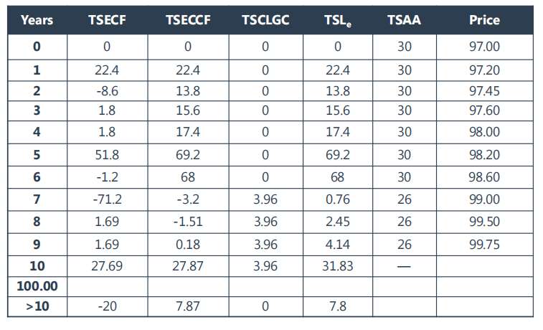
Task: Click the -1.51 cell in TSECCF
Action: [x=188, y=222]
